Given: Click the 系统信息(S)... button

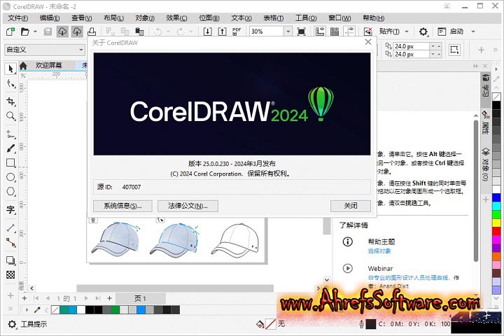Looking at the screenshot, I should point(122,206).
